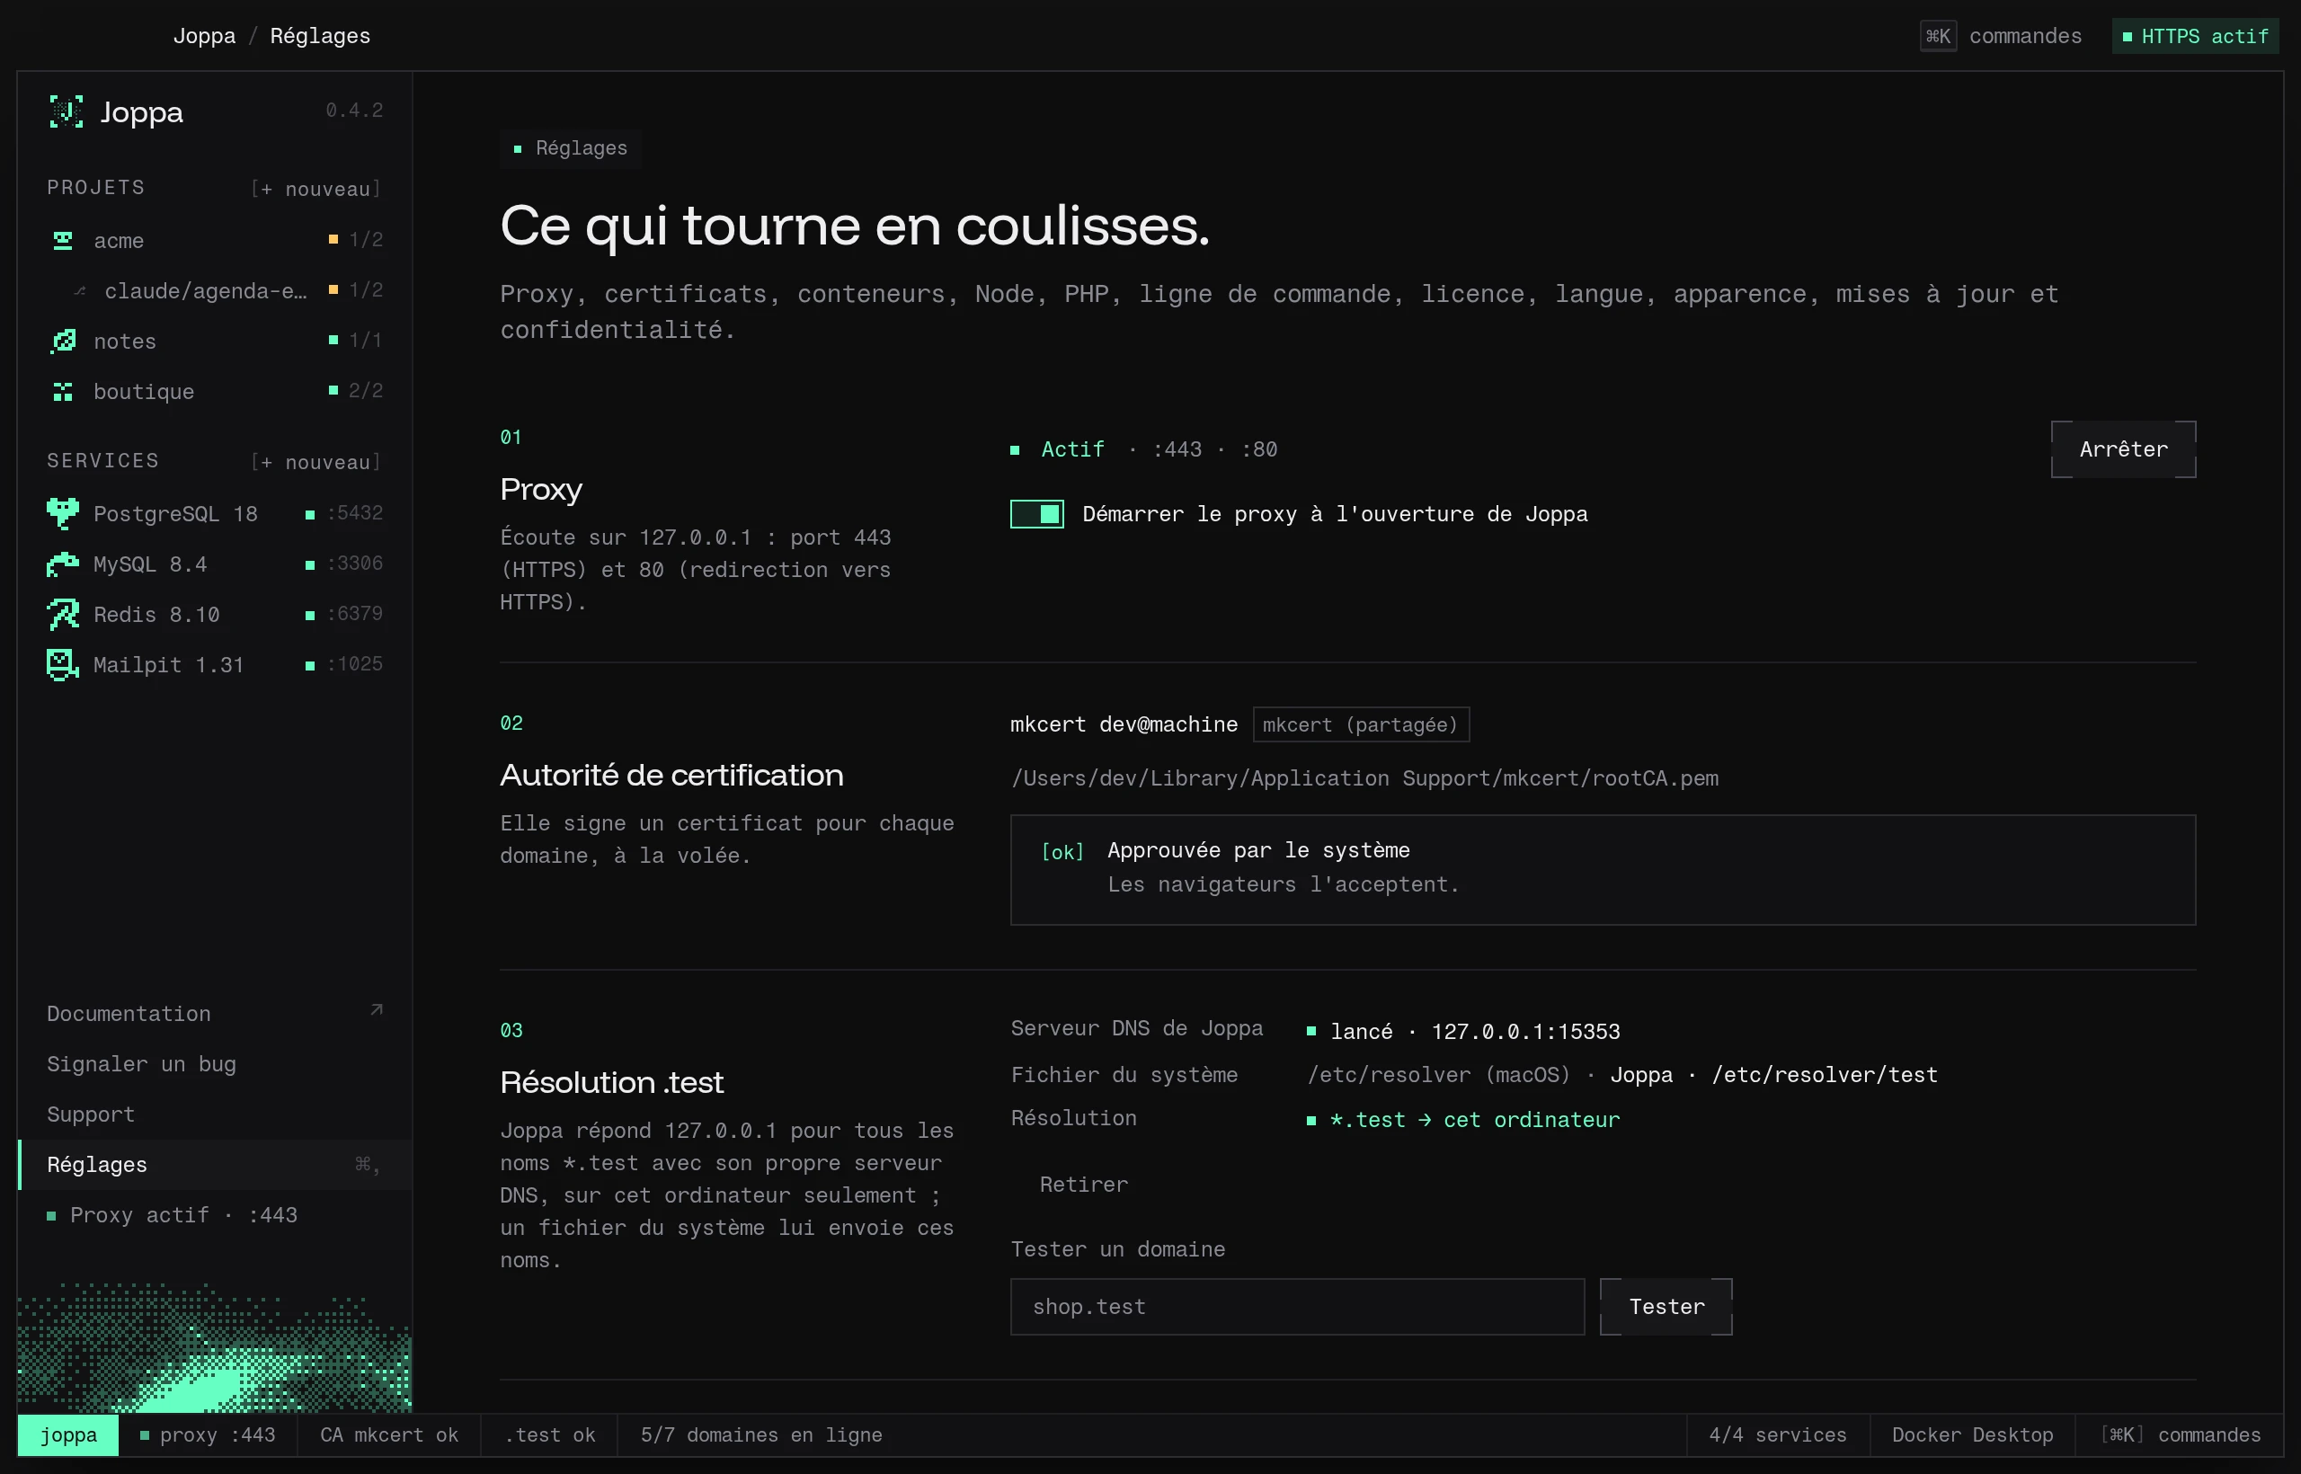Click the branch icon beside claude/agenda-e…
This screenshot has width=2301, height=1474.
(80, 291)
